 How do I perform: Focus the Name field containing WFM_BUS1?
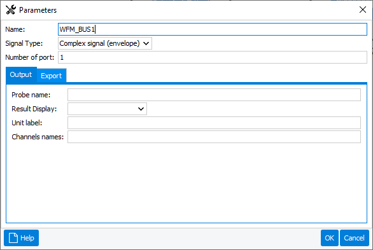click(x=213, y=29)
